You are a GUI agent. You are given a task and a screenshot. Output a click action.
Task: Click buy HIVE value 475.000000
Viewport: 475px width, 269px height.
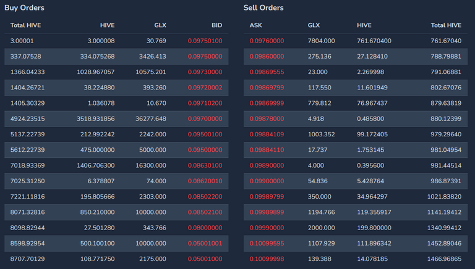click(x=98, y=150)
